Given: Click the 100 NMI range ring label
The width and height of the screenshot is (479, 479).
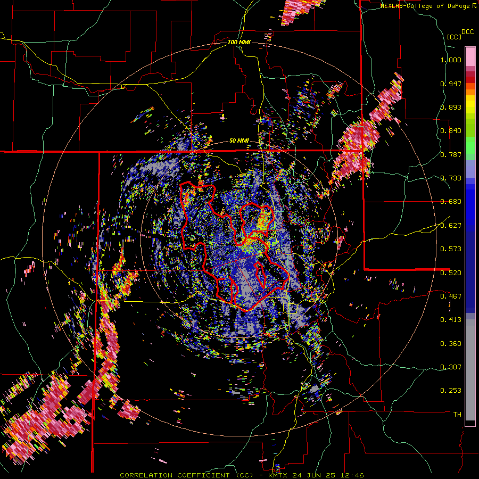Looking at the screenshot, I should click(239, 42).
